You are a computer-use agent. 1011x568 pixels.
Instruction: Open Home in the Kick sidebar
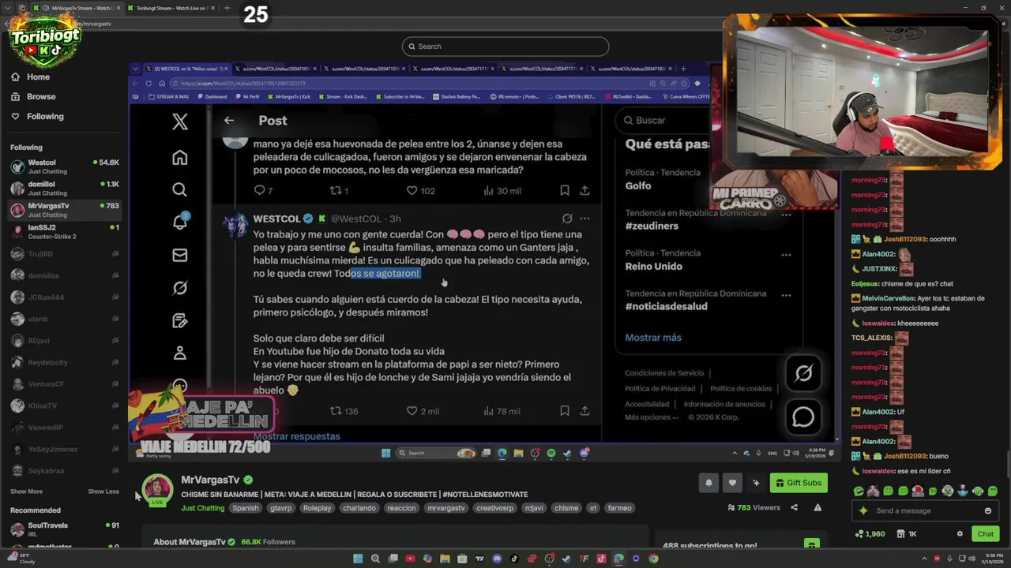click(31, 77)
